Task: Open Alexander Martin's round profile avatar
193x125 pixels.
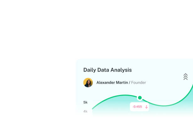Action: coord(88,82)
